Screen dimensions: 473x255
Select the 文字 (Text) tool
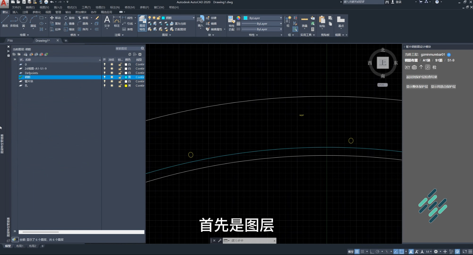click(x=107, y=21)
